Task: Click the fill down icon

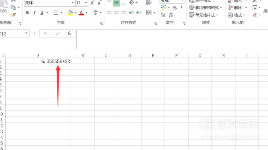Action: coord(255,8)
